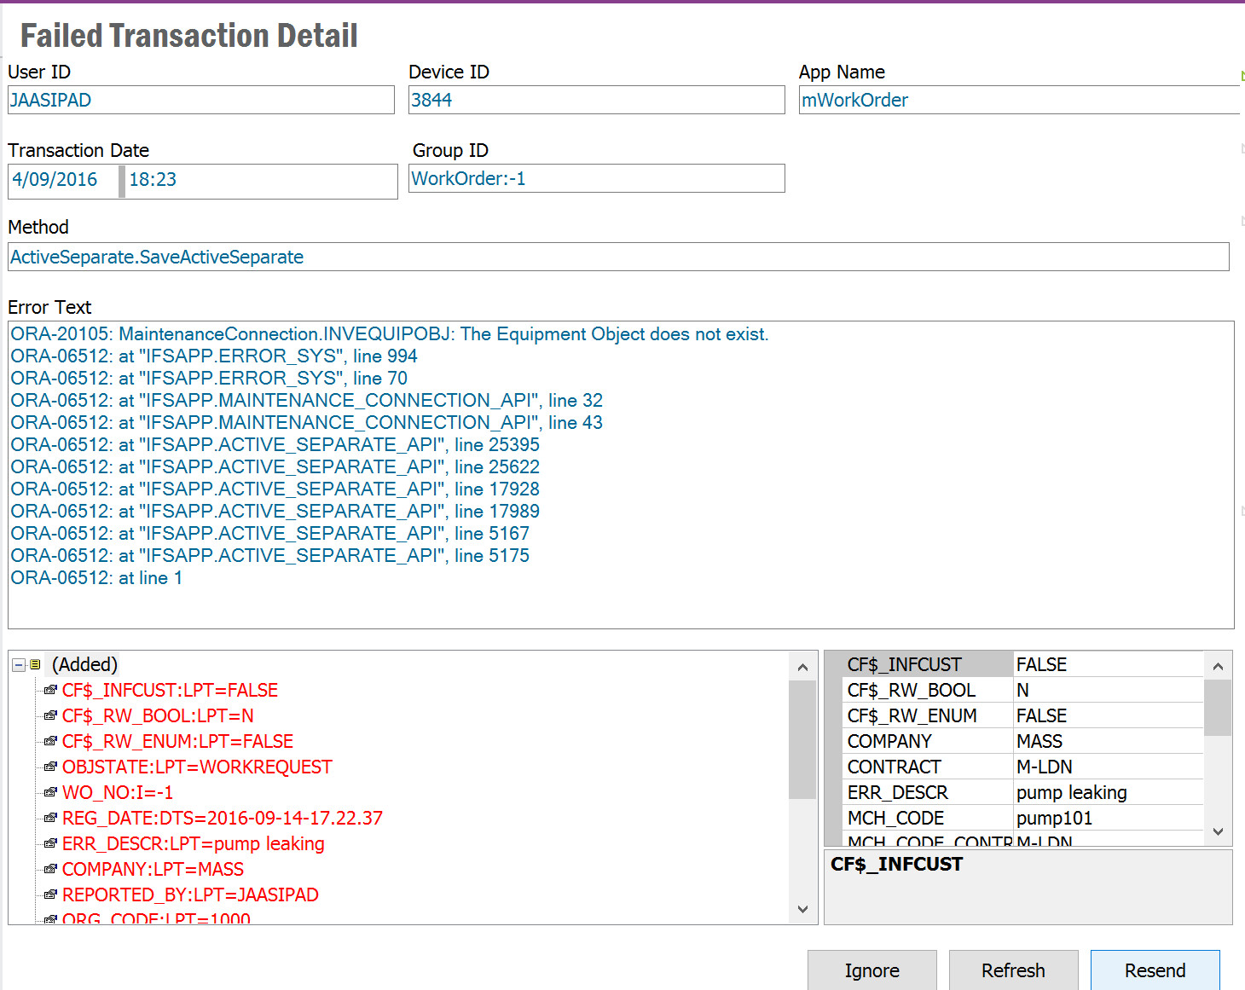The image size is (1245, 990).
Task: Click the Resend button
Action: [x=1155, y=970]
